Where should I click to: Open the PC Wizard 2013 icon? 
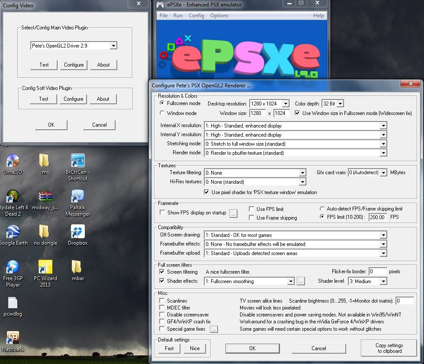45,268
